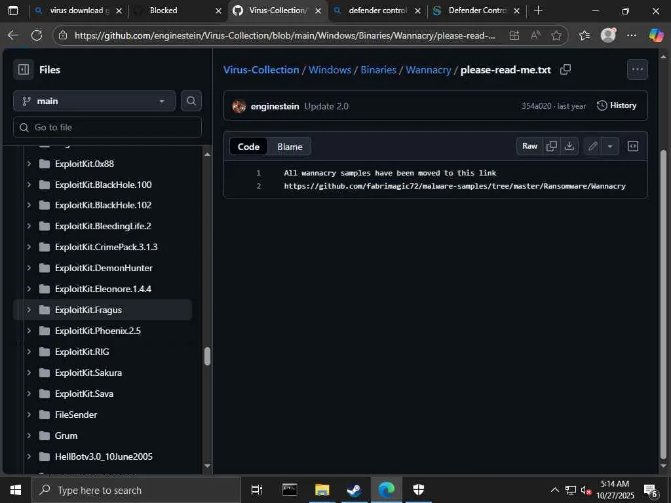
Task: Open commit 354a020 hash link
Action: (536, 106)
